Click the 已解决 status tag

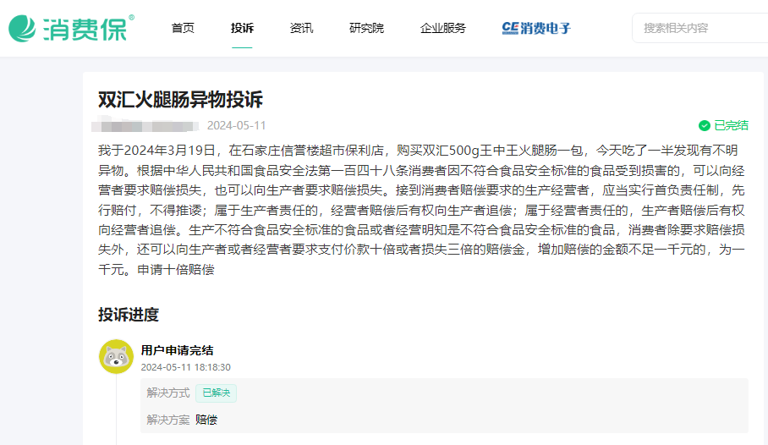pyautogui.click(x=216, y=393)
